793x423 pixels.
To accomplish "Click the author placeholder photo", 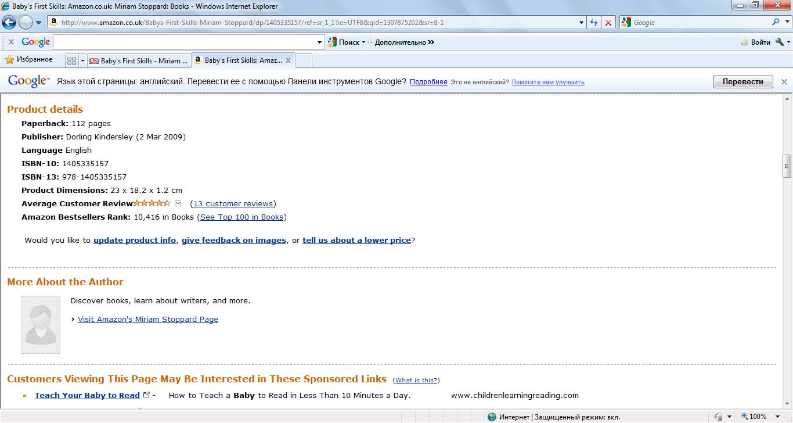I will coord(41,325).
